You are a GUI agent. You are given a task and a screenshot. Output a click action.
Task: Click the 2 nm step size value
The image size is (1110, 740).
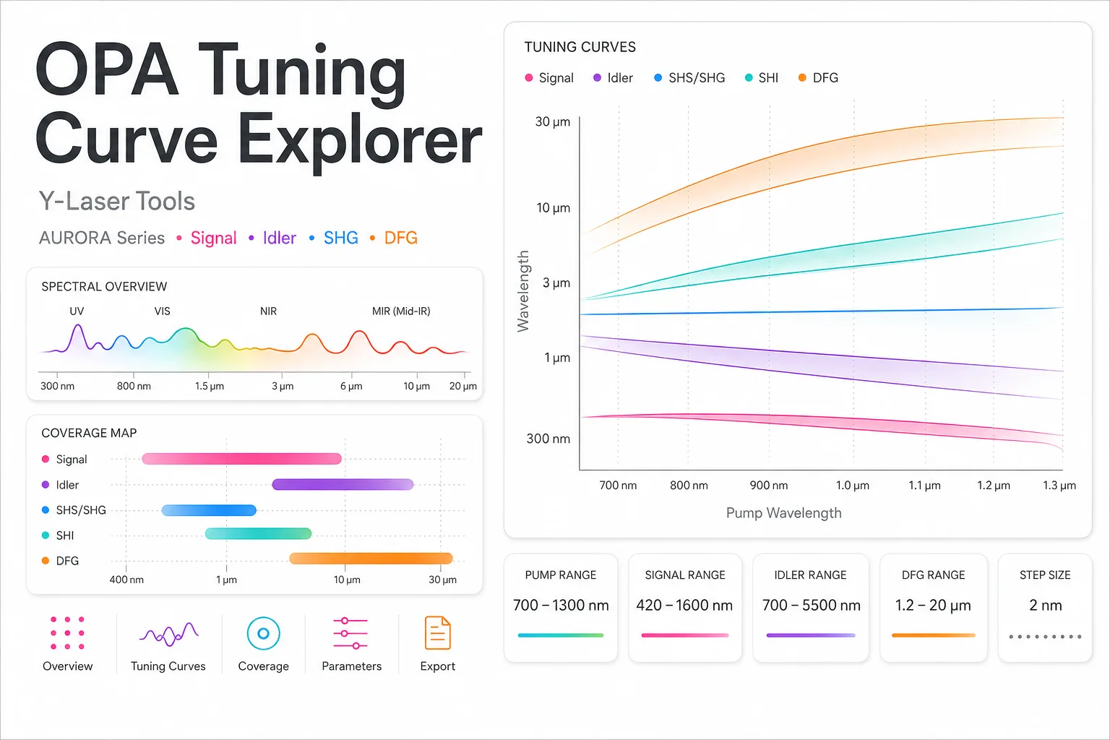(x=1046, y=606)
